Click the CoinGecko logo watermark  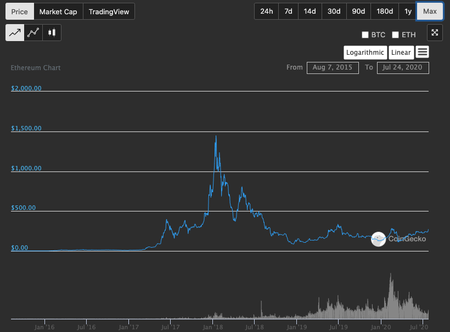(398, 239)
